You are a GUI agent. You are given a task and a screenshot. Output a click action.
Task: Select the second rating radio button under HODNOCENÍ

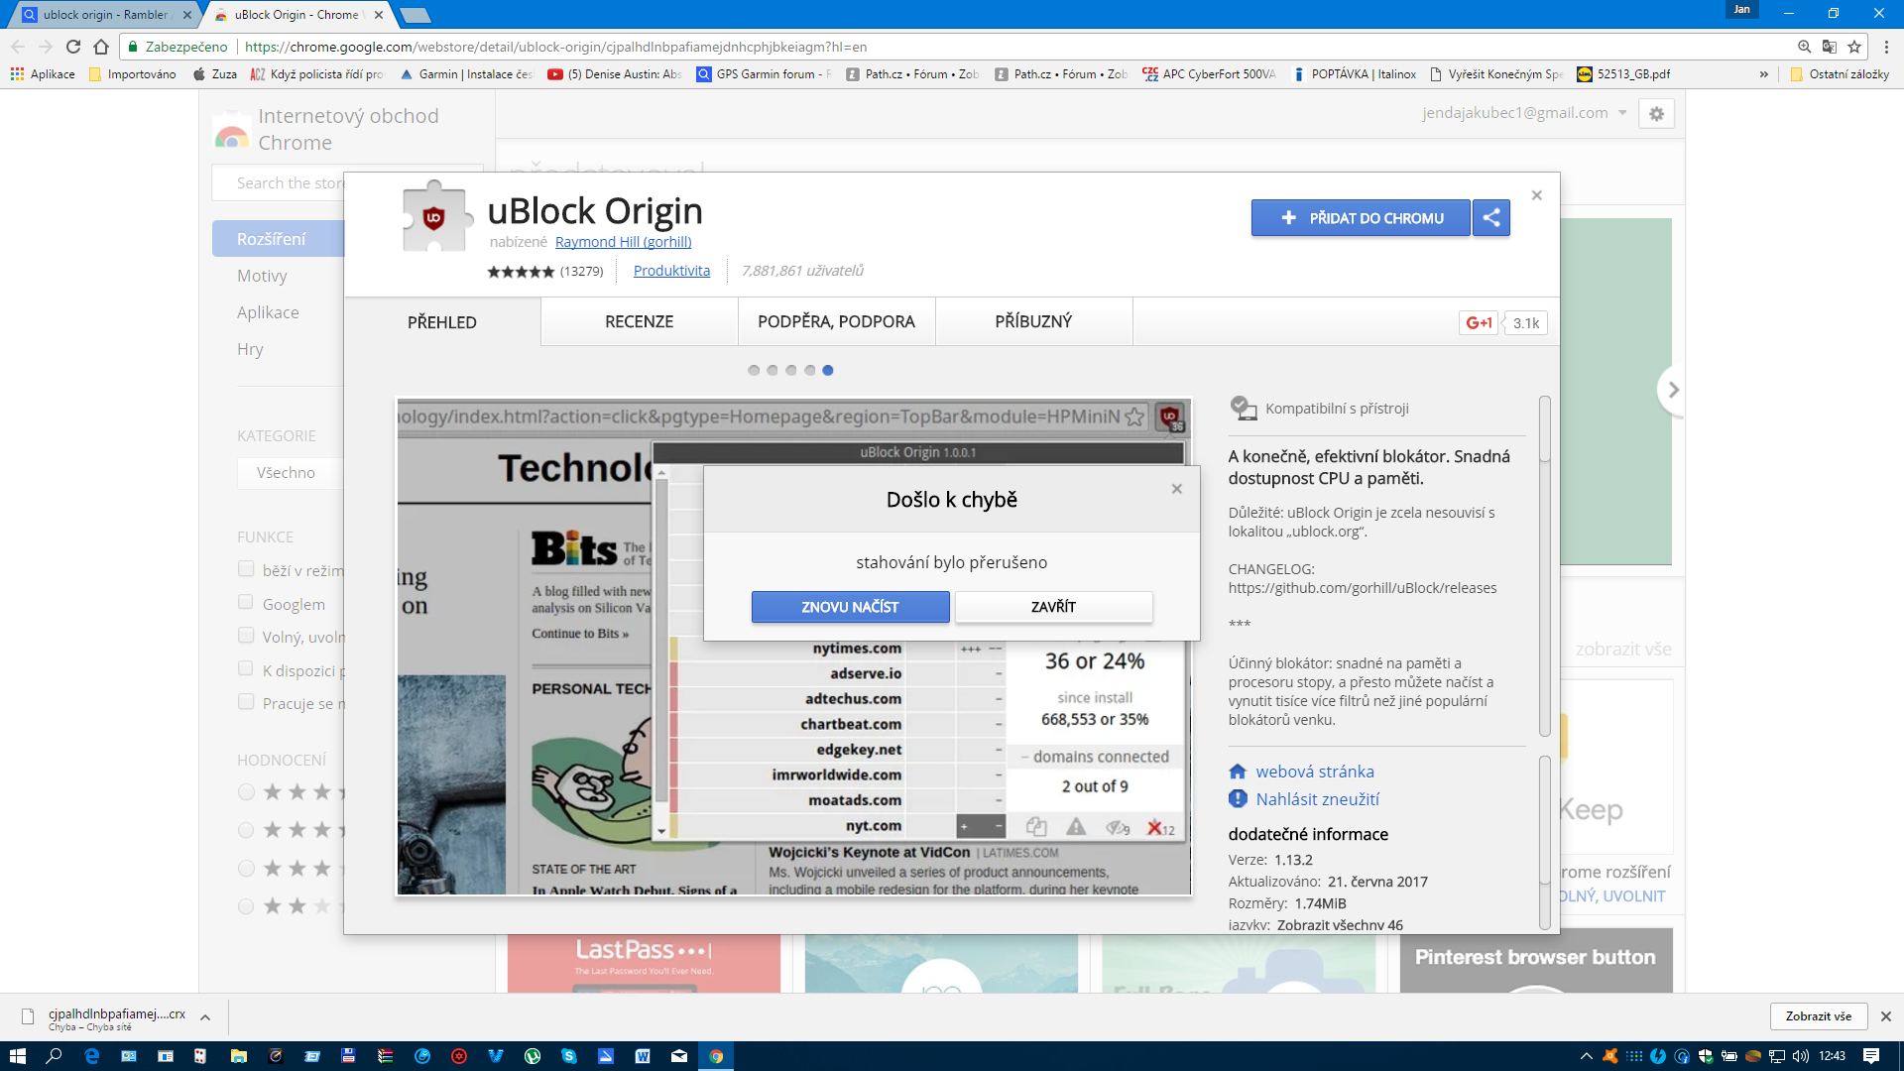[x=247, y=830]
